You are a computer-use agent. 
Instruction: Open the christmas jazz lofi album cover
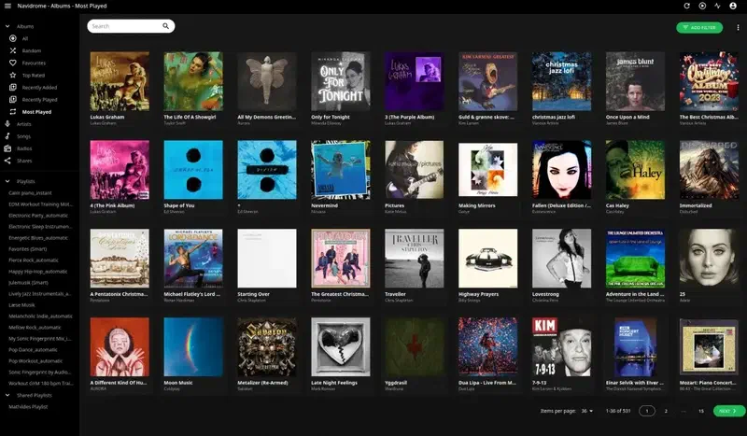562,81
